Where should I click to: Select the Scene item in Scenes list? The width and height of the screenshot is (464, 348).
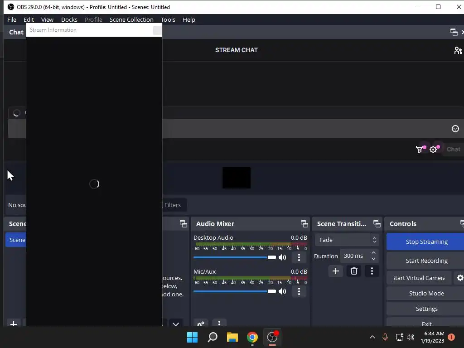(x=16, y=240)
